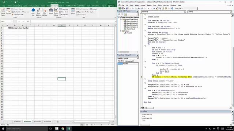Open control Properties in Controls group
This screenshot has width=234, height=131.
click(x=63, y=9)
